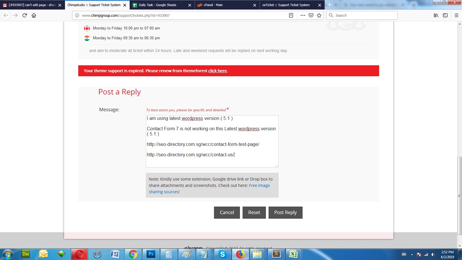Image resolution: width=462 pixels, height=260 pixels.
Task: Open Outlook mail from taskbar
Action: (44, 254)
